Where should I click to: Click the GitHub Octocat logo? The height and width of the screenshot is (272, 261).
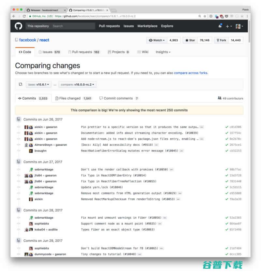pyautogui.click(x=18, y=26)
